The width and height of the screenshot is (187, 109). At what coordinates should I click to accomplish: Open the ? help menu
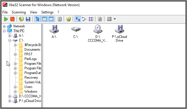point(58,12)
